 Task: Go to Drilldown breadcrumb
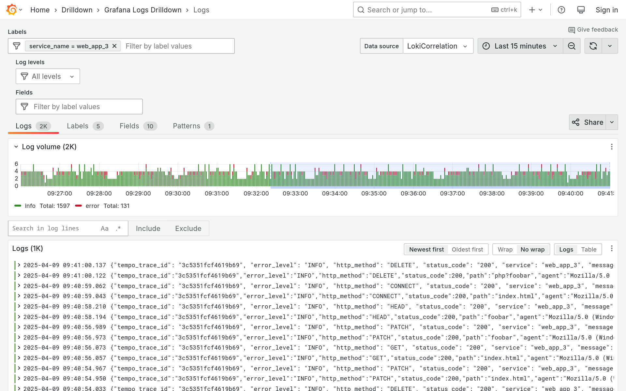click(x=77, y=10)
